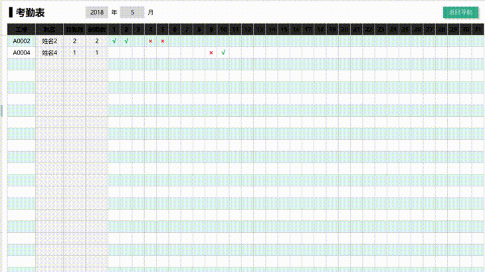
Task: Click the red cross on day 9 for A0004
Action: (x=211, y=52)
